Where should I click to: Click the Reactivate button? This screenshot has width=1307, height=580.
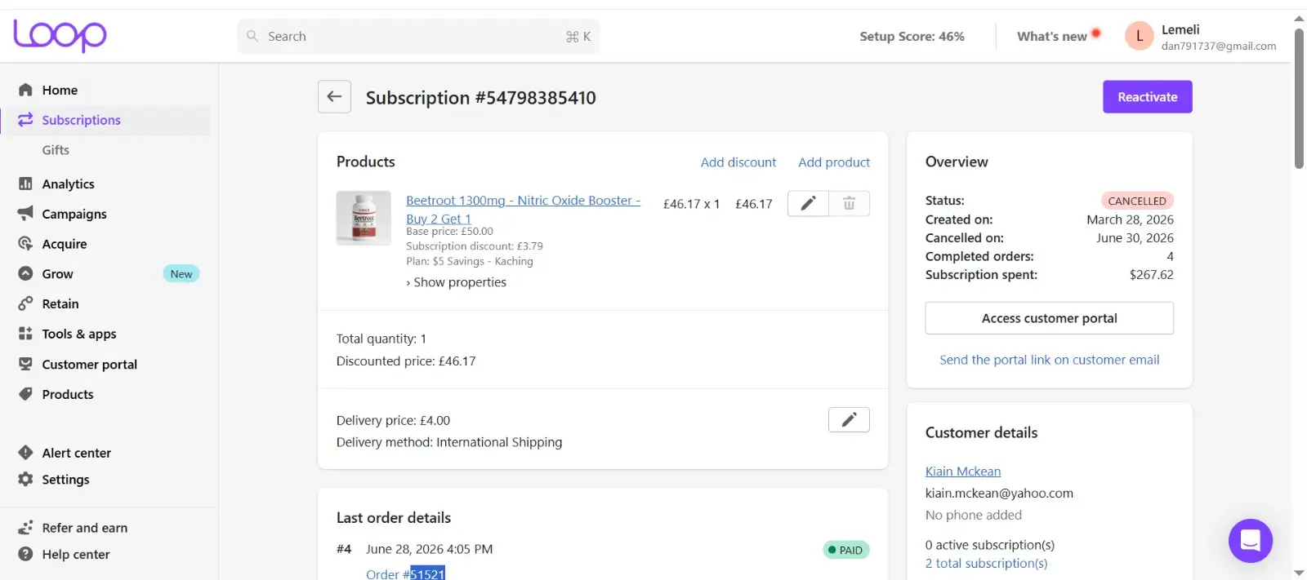tap(1148, 96)
